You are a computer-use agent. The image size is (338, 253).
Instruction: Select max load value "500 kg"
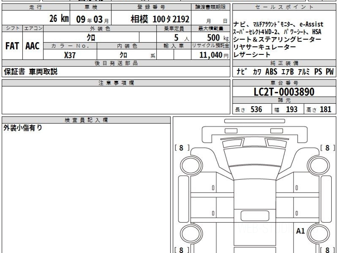[x=218, y=37]
